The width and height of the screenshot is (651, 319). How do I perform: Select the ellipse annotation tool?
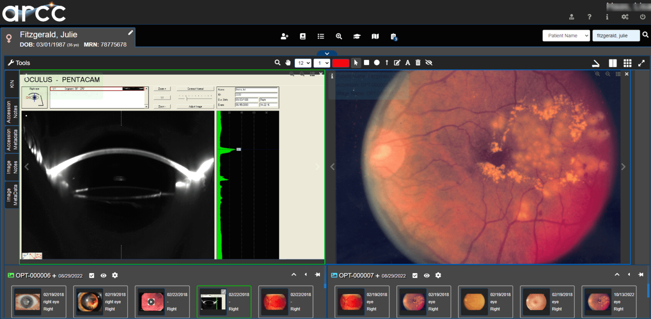point(377,62)
